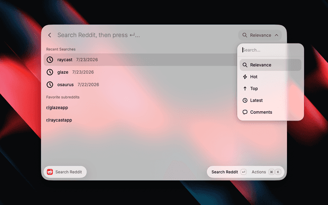The height and width of the screenshot is (205, 328).
Task: Focus the Search Reddit main input field
Action: 146,35
